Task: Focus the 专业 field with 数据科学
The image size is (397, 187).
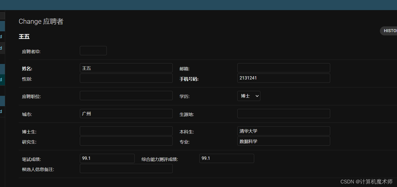Action: 284,141
